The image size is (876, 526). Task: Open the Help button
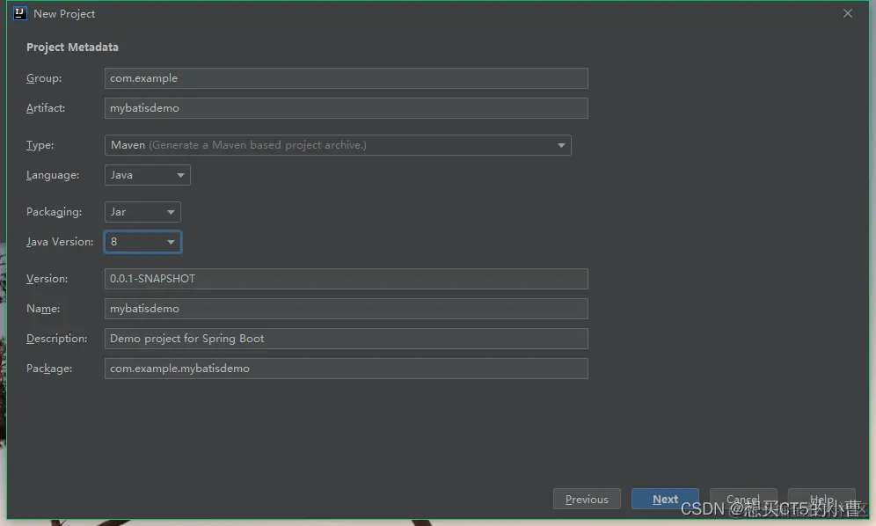click(821, 499)
